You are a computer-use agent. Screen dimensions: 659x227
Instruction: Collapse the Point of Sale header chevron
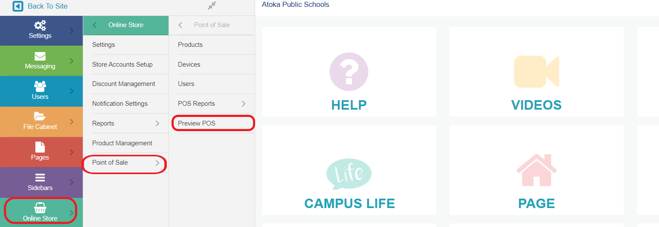[x=181, y=25]
